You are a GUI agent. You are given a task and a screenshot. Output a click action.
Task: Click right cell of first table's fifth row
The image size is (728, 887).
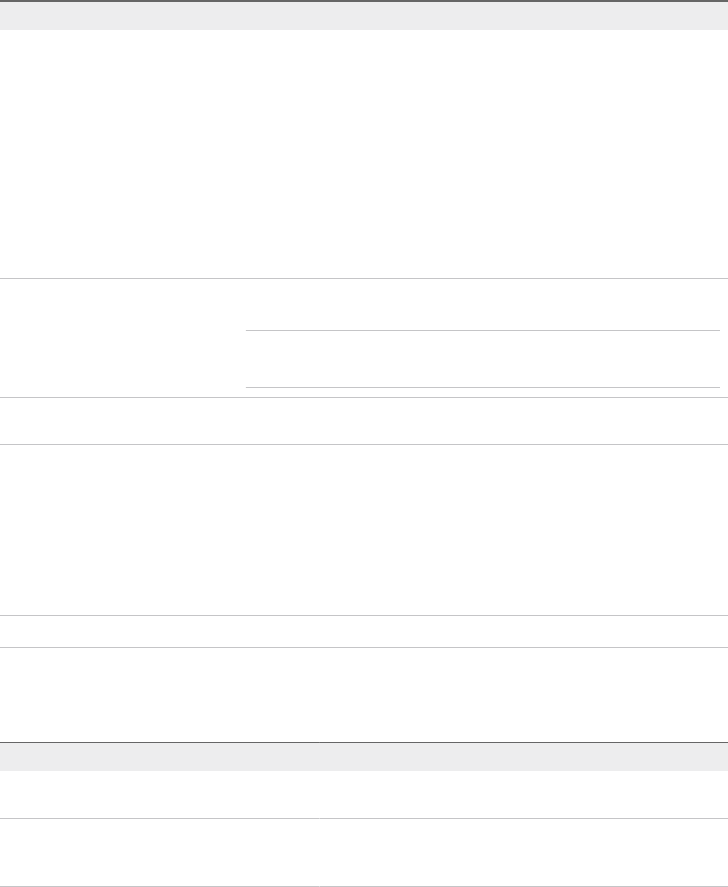point(482,529)
